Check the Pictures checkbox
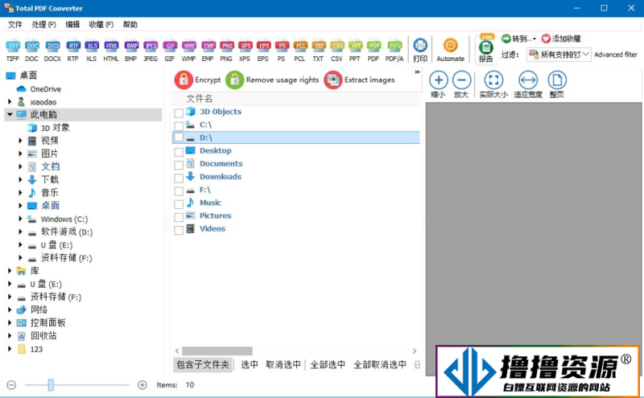This screenshot has height=398, width=644. tap(179, 217)
